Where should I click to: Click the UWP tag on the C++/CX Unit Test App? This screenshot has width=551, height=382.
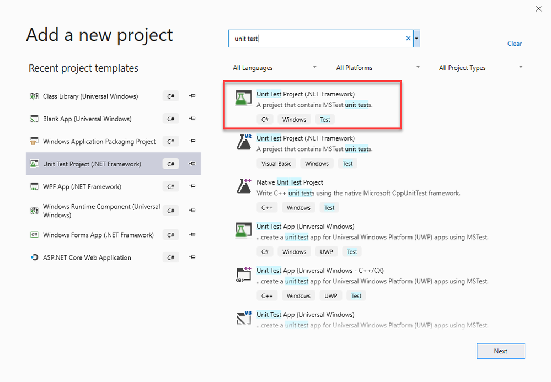click(x=331, y=296)
